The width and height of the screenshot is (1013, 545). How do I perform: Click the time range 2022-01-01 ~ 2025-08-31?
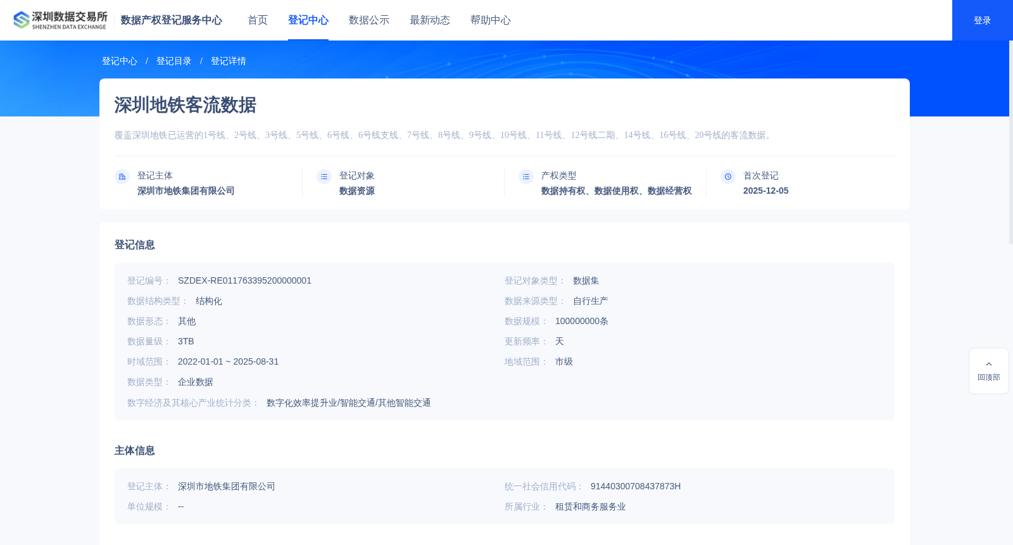[228, 361]
